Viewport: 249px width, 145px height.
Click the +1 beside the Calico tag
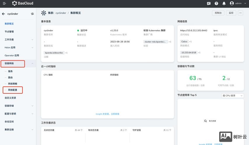tap(190, 41)
